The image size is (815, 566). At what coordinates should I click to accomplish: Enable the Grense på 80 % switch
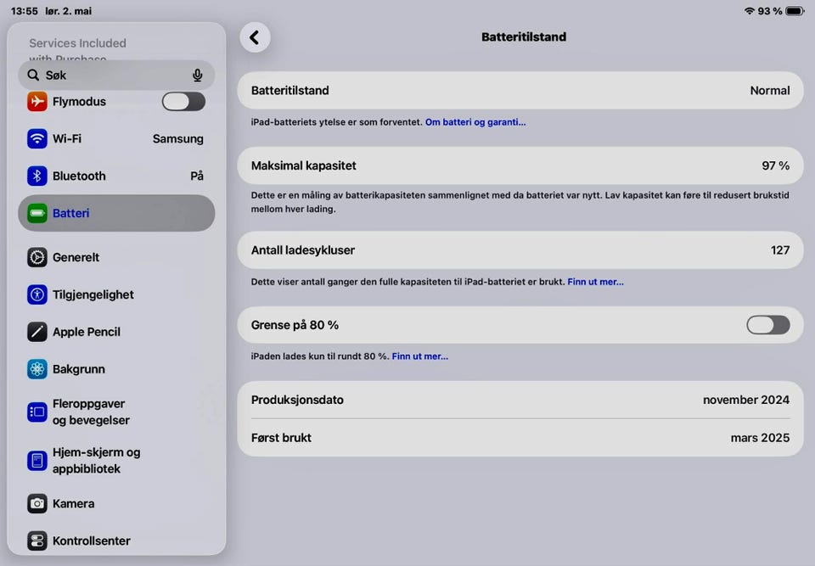pos(768,325)
